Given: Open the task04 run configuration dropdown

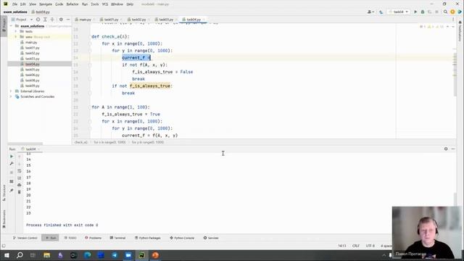Looking at the screenshot, I should coord(399,12).
